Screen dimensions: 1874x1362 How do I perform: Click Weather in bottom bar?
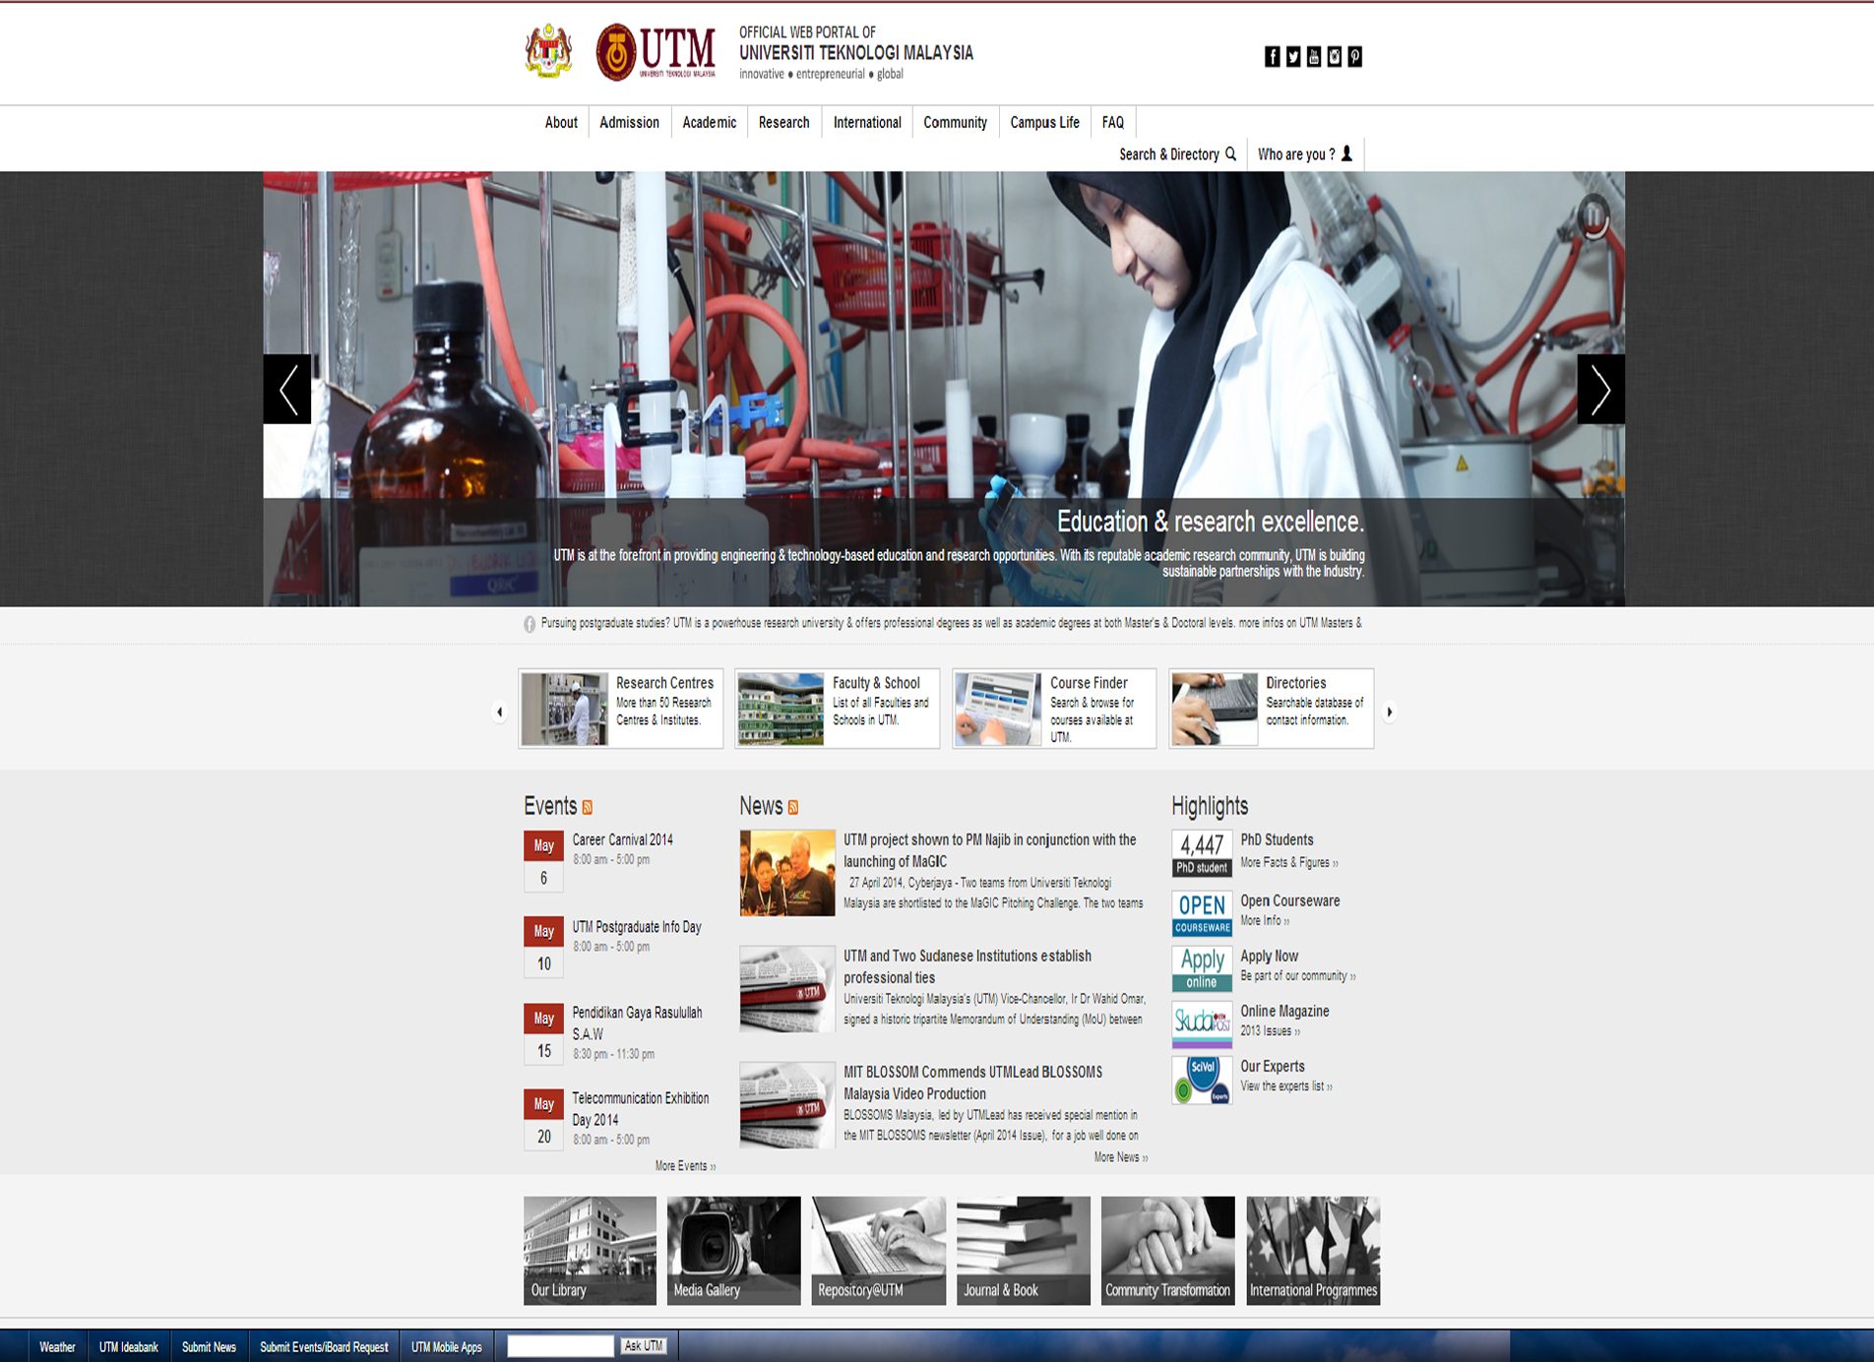pyautogui.click(x=57, y=1347)
